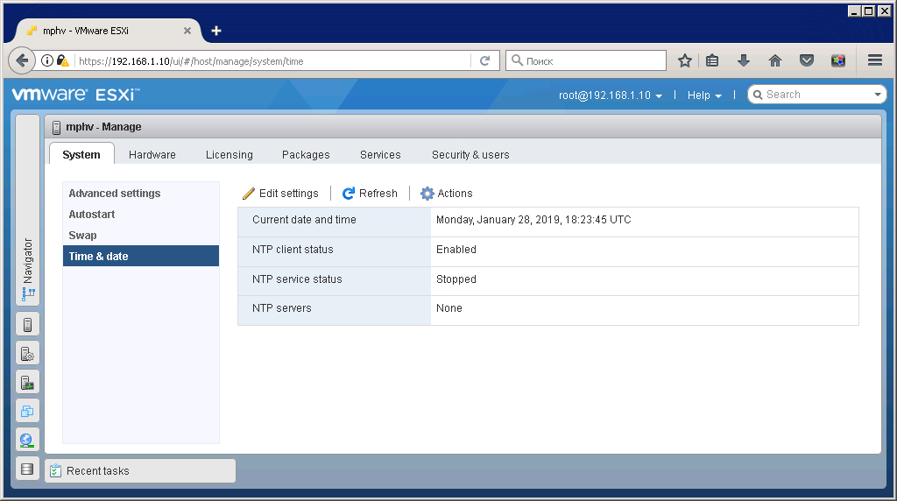Screen dimensions: 897x501
Task: Refresh the time and date settings
Action: [x=370, y=194]
